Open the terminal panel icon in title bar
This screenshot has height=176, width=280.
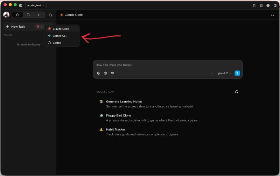[261, 5]
